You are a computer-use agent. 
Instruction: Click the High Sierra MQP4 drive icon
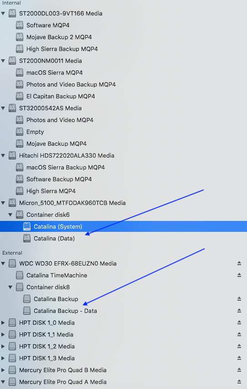tap(20, 191)
